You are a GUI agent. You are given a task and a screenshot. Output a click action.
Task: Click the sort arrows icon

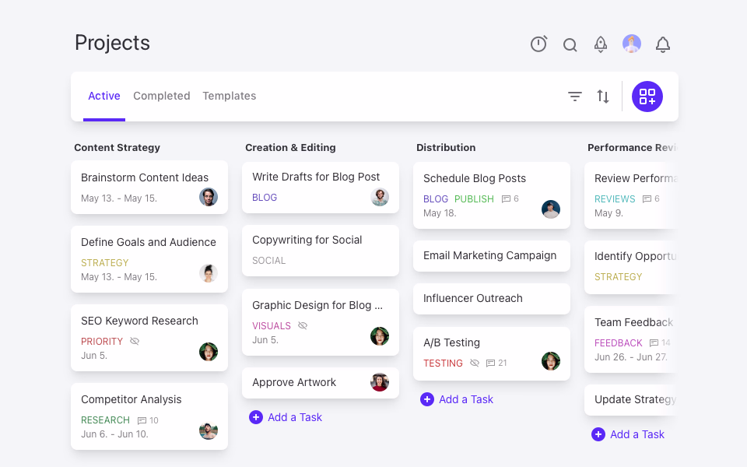603,97
